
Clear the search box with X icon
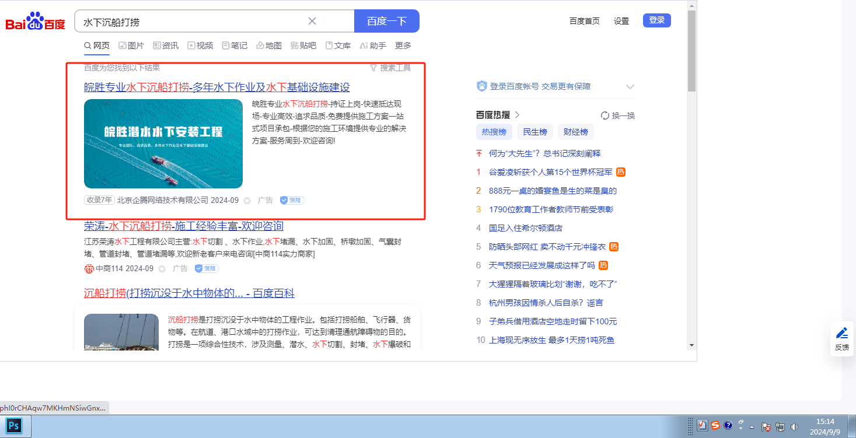pyautogui.click(x=312, y=22)
